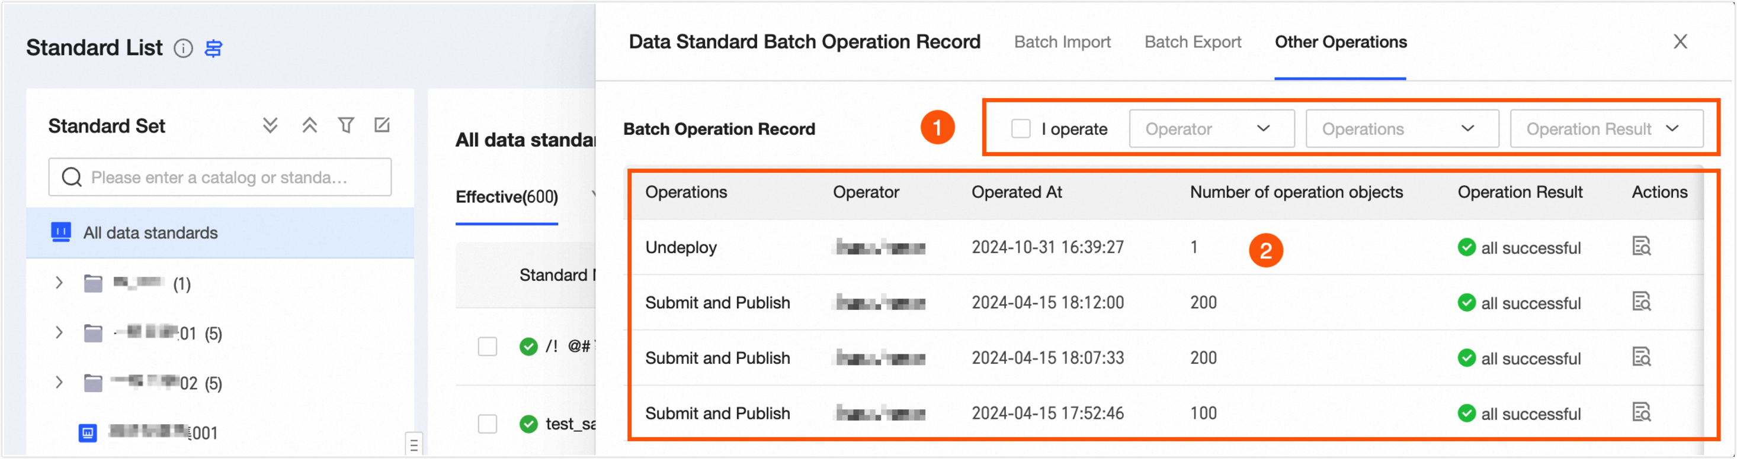Select the Other Operations tab
Image resolution: width=1737 pixels, height=459 pixels.
tap(1341, 42)
